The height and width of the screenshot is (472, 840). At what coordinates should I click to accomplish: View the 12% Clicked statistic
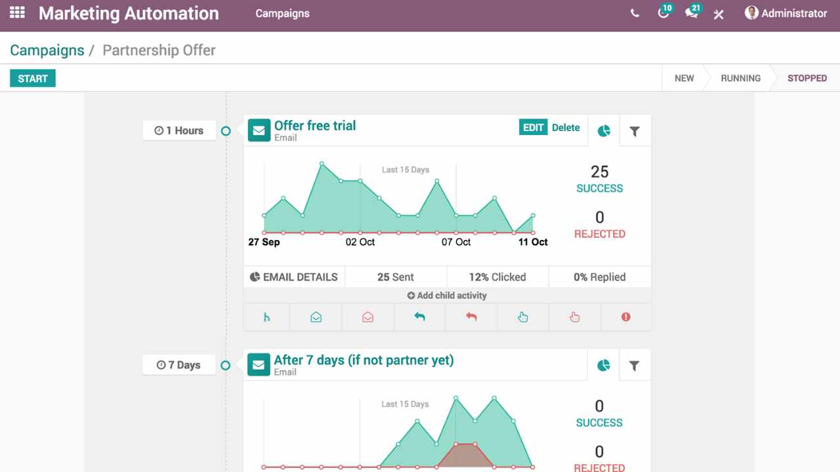[x=497, y=277]
